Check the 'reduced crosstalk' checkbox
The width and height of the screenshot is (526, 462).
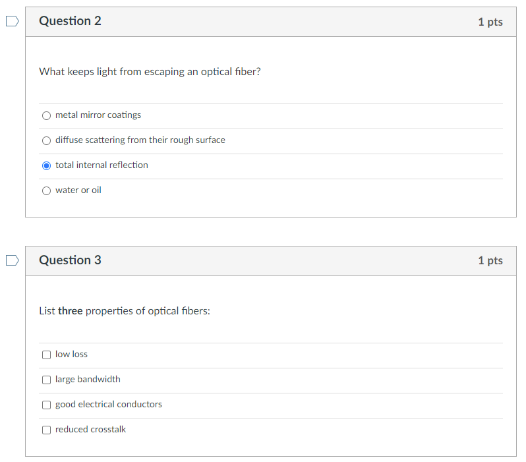pyautogui.click(x=46, y=430)
